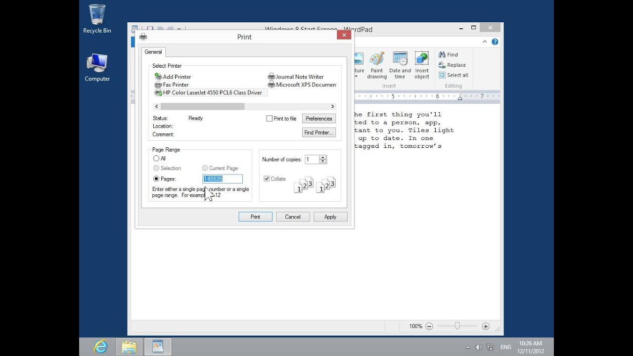Click printer list horizontal scrollbar thumb

coord(202,106)
